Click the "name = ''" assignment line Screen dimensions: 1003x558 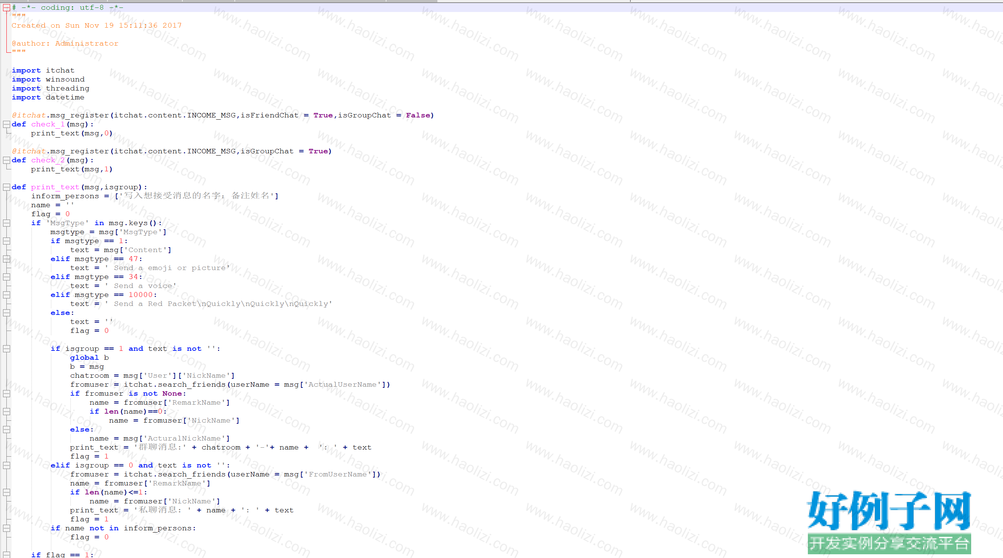point(52,205)
